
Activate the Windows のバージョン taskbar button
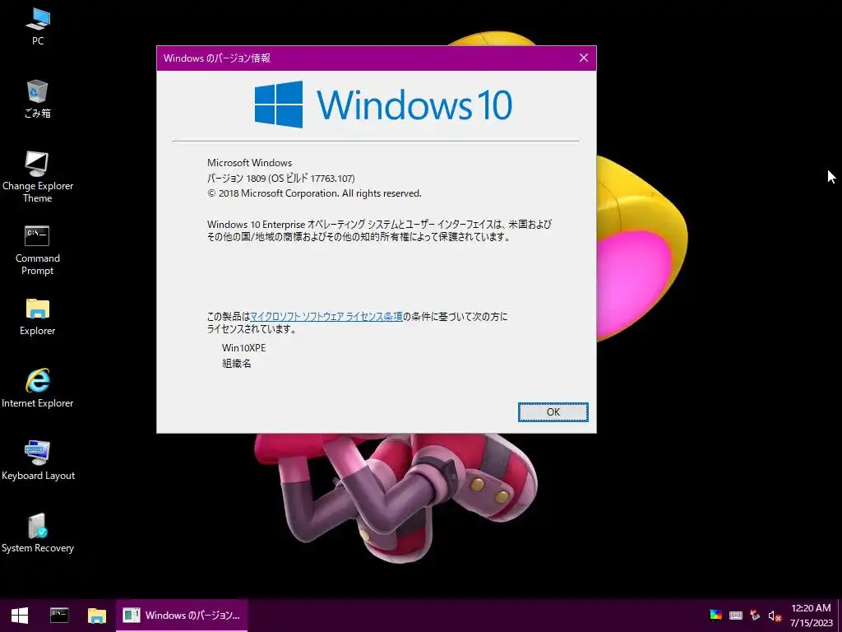182,616
